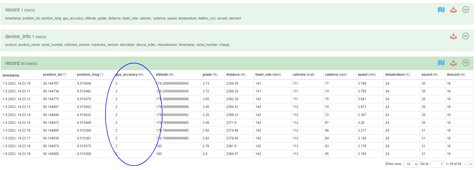Screen dimensions: 476x170
Task: Go to the previous page of records
Action: click(x=465, y=164)
